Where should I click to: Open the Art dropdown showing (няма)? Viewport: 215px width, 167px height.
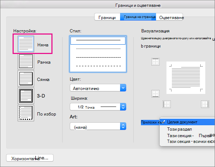click(x=98, y=126)
